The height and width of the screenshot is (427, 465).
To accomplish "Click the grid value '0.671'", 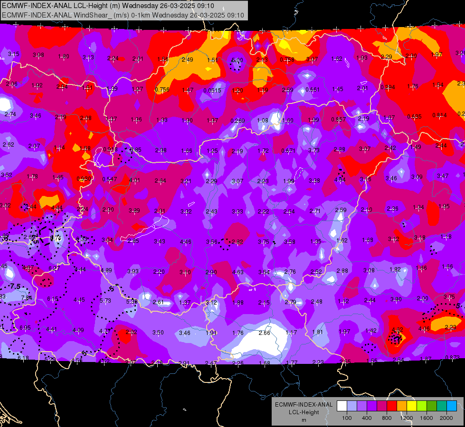I will (288, 151).
